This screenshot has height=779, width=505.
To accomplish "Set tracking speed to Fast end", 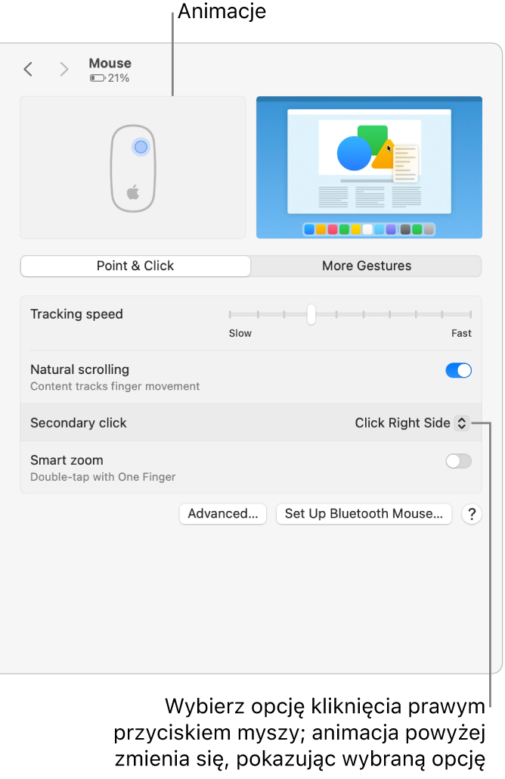I will (470, 314).
